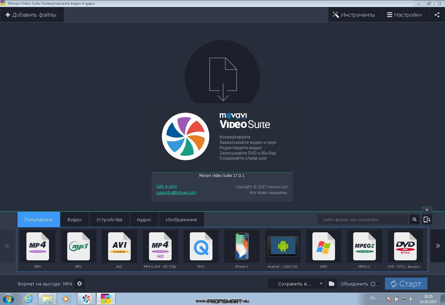This screenshot has width=445, height=305.
Task: Click Добавить файлы button
Action: [x=32, y=15]
